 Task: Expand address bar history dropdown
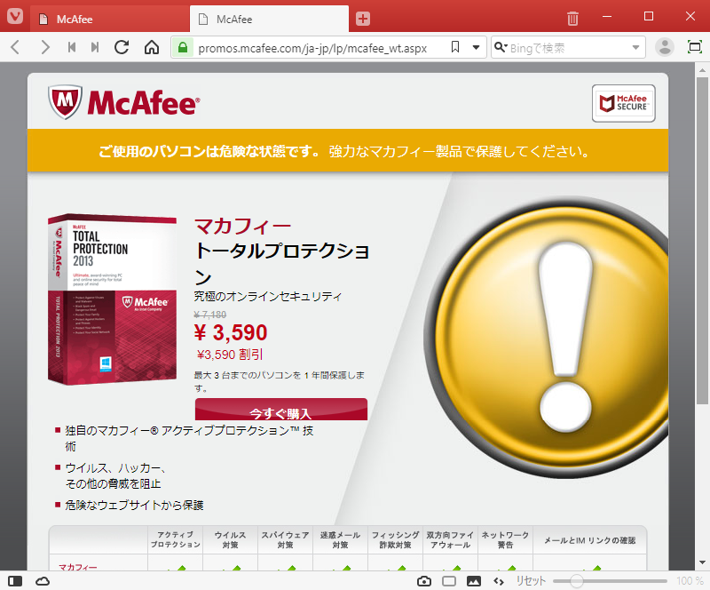pos(476,48)
